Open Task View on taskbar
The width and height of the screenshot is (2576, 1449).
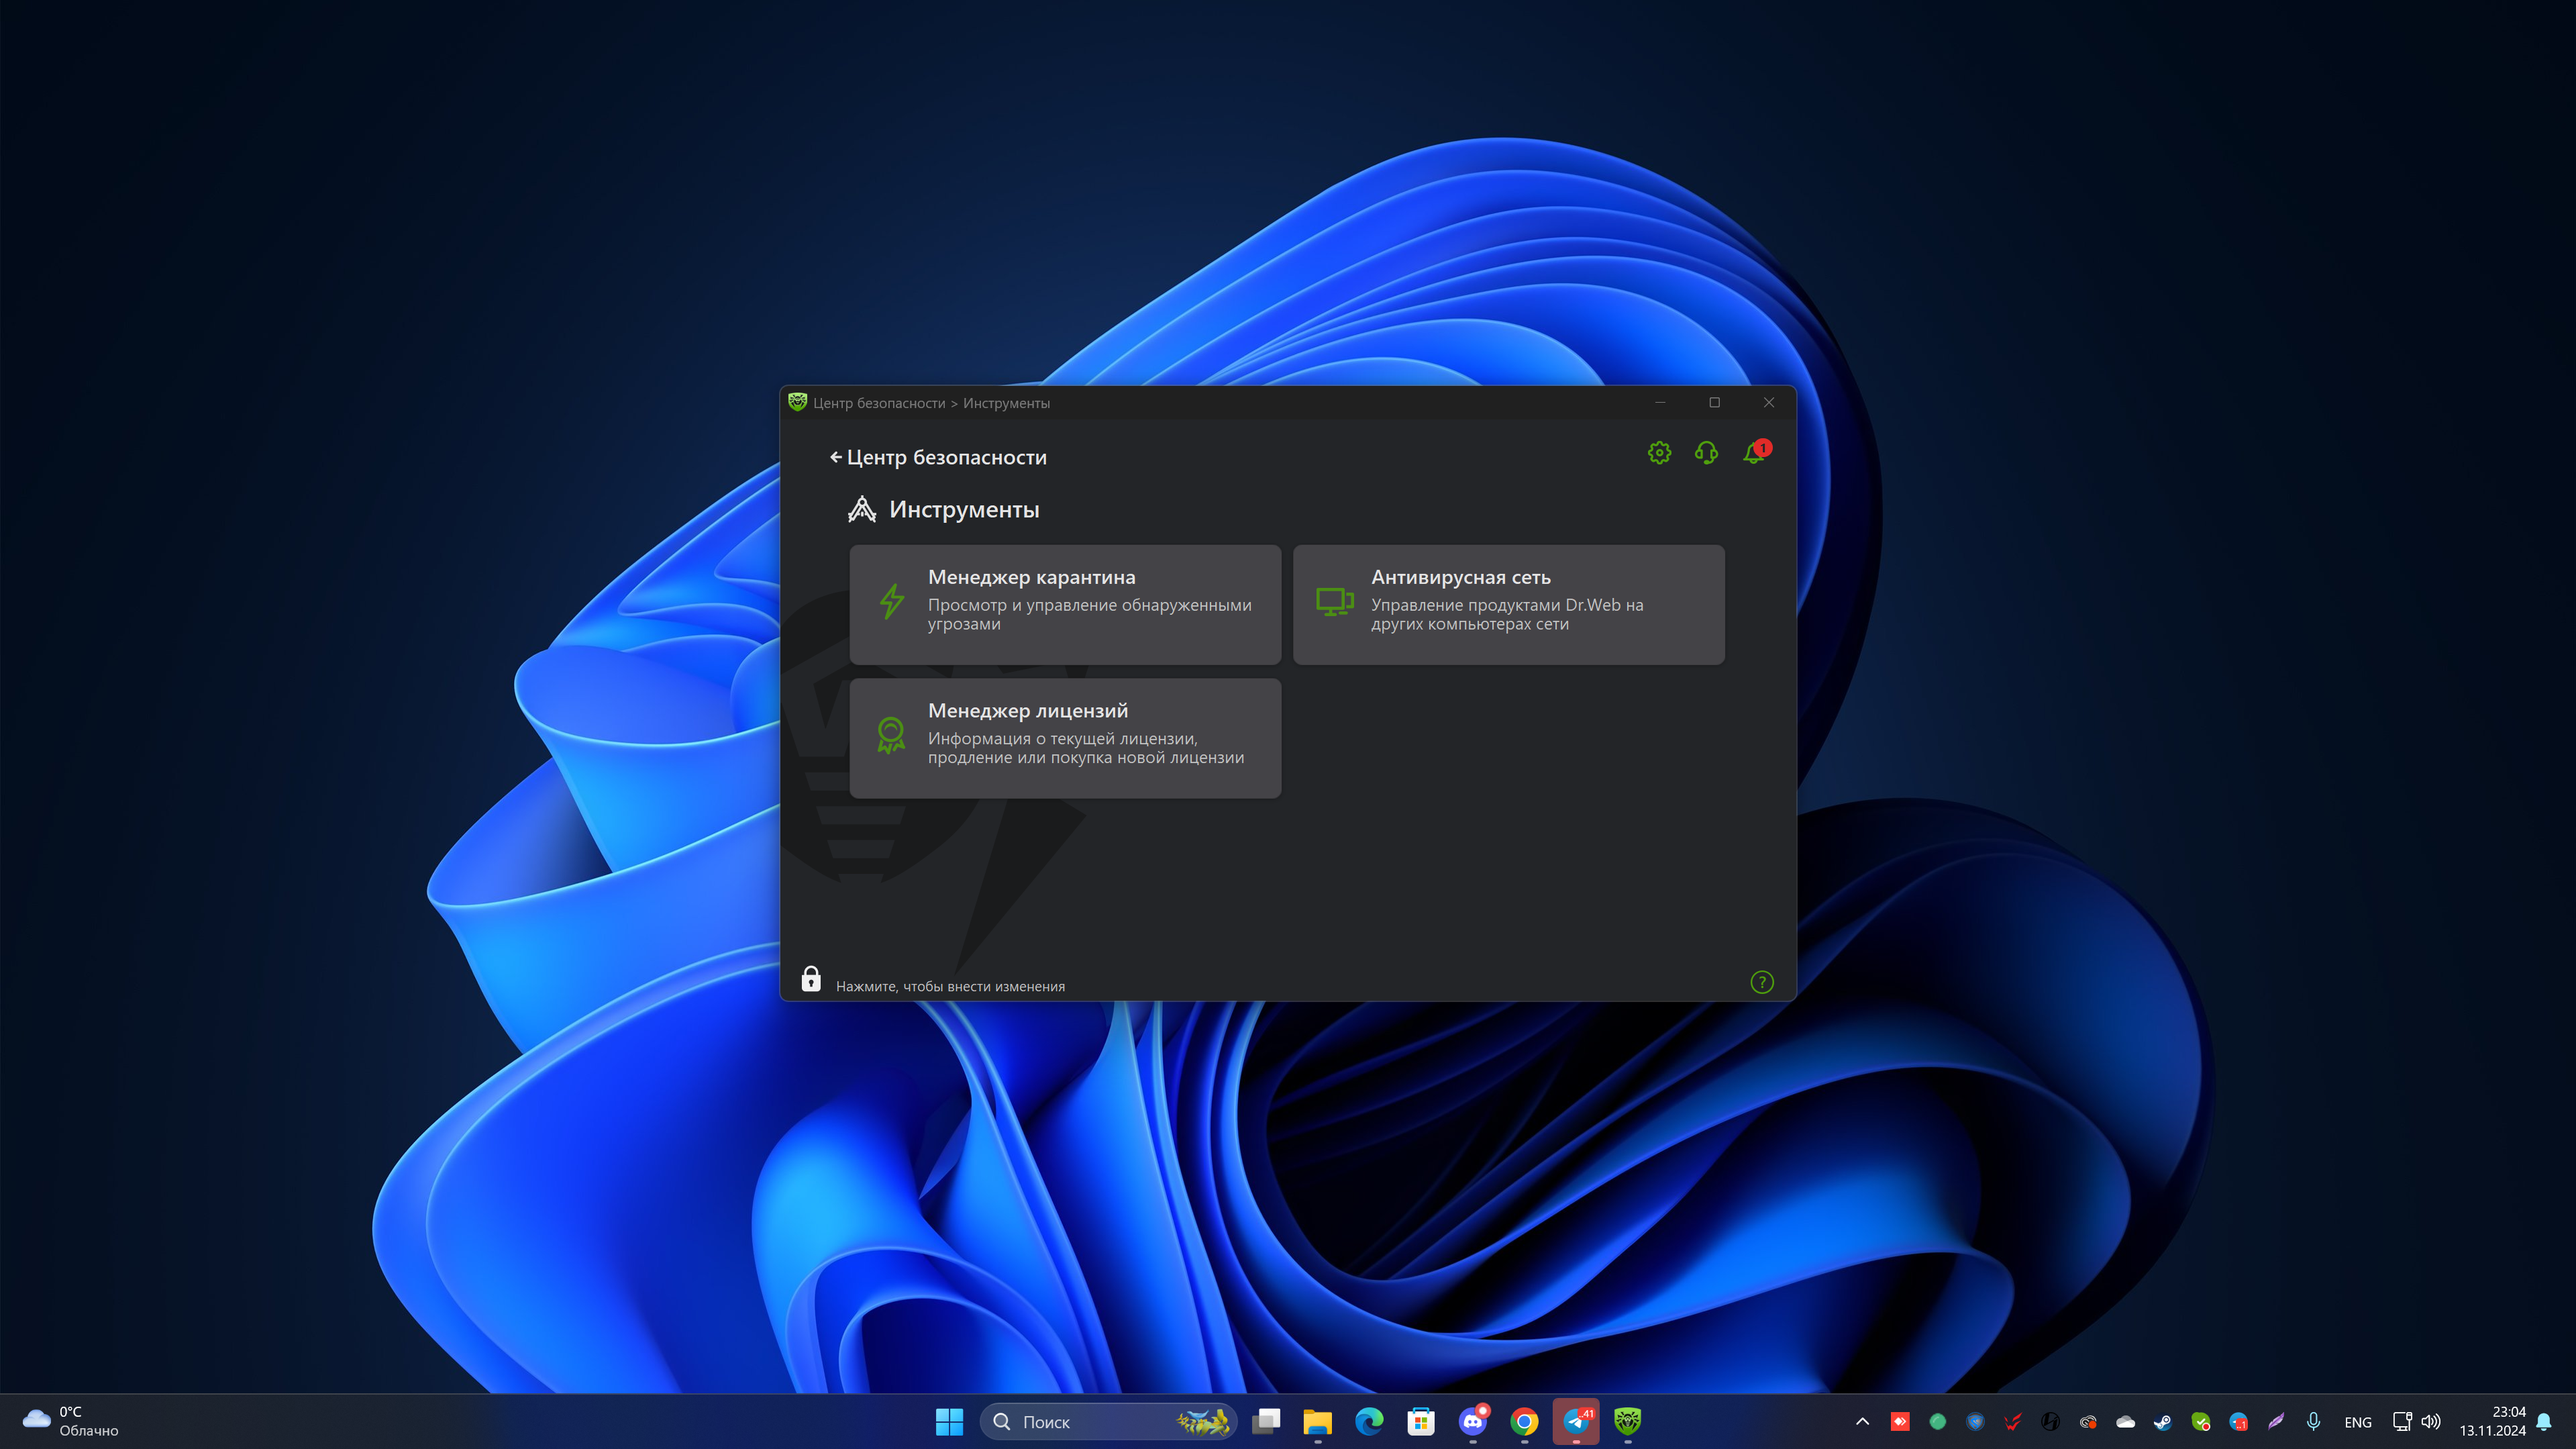[x=1266, y=1421]
